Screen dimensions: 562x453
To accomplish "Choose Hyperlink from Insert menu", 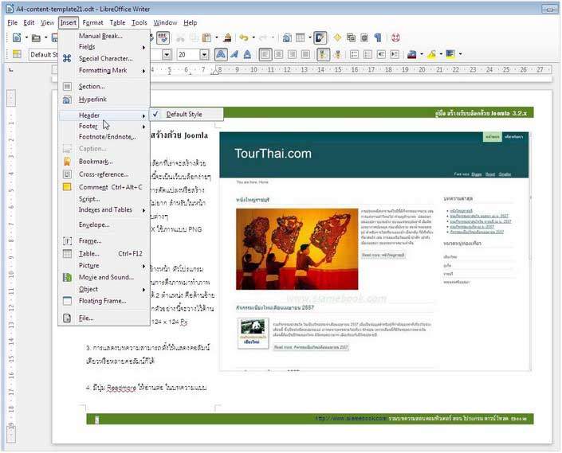I will 104,99.
